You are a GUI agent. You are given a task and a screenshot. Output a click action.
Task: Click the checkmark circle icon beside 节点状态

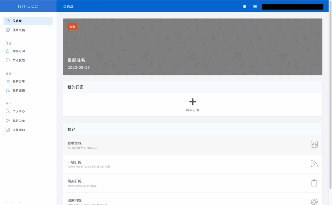[8, 60]
